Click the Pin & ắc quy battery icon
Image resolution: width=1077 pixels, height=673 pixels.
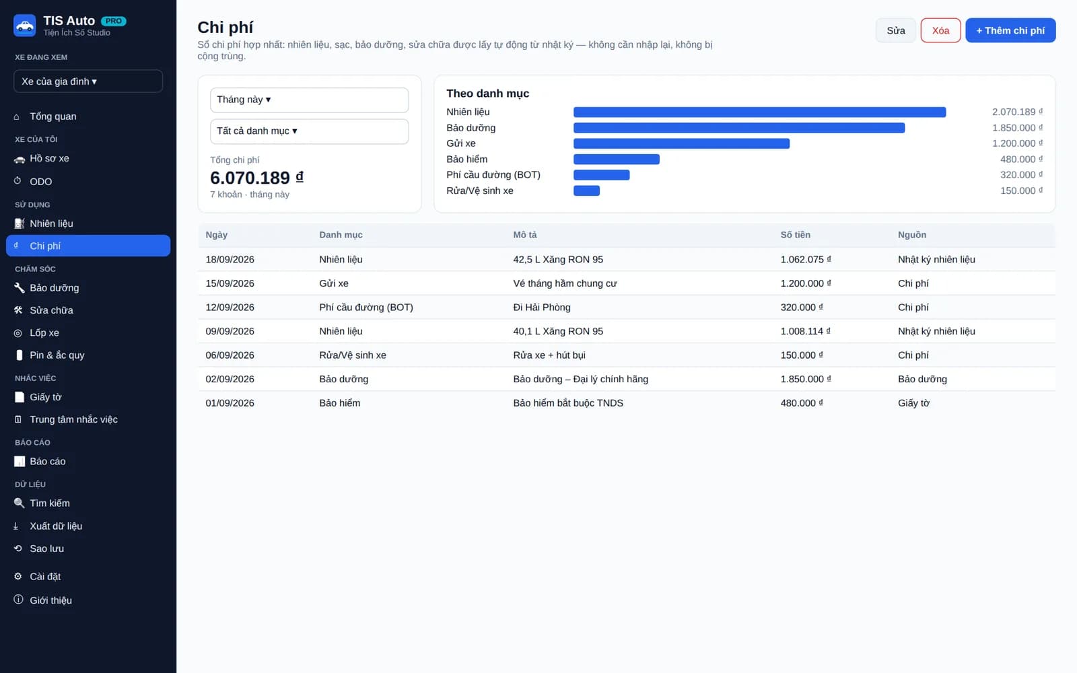[x=19, y=355]
